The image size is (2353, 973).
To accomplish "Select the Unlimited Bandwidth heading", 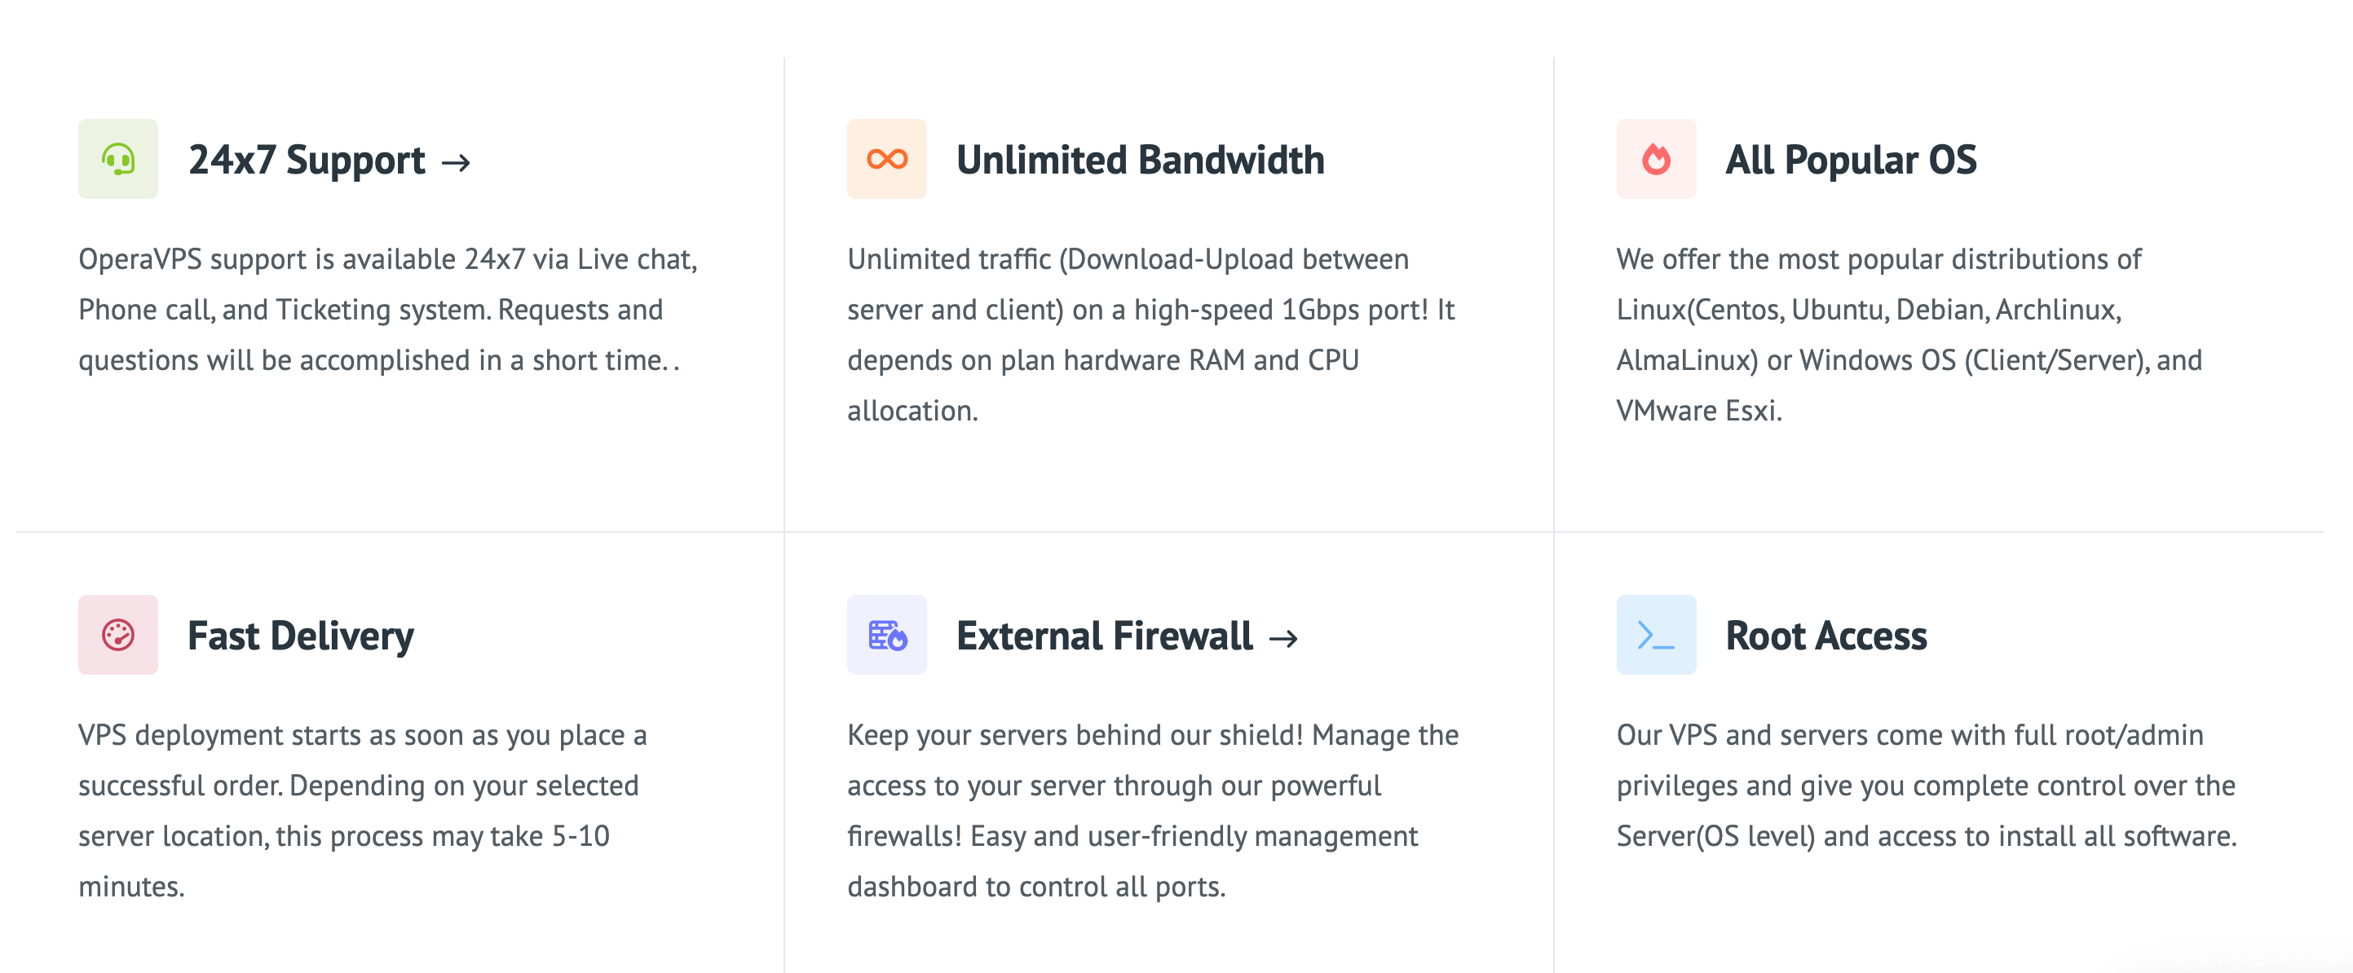I will coord(1140,160).
